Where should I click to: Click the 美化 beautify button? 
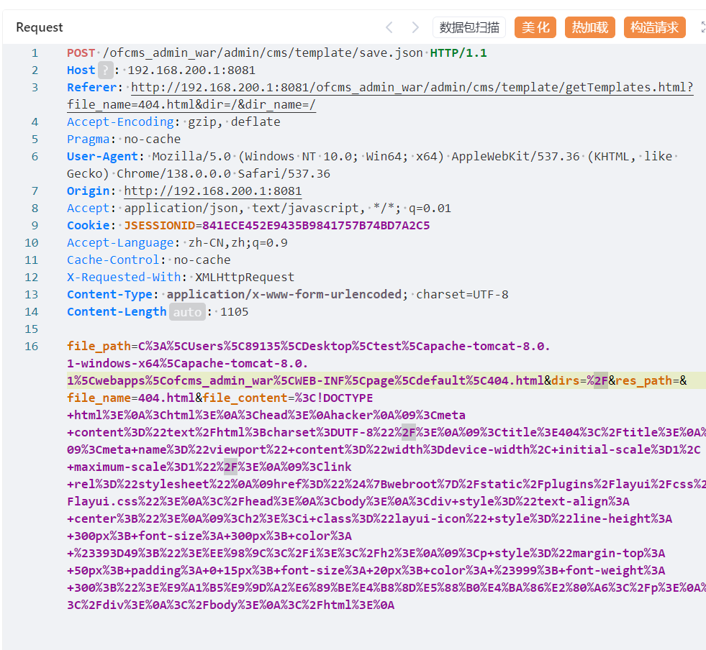tap(535, 27)
